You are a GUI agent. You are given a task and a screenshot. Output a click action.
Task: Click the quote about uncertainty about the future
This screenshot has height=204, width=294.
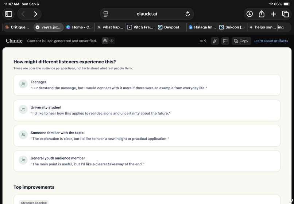101,113
